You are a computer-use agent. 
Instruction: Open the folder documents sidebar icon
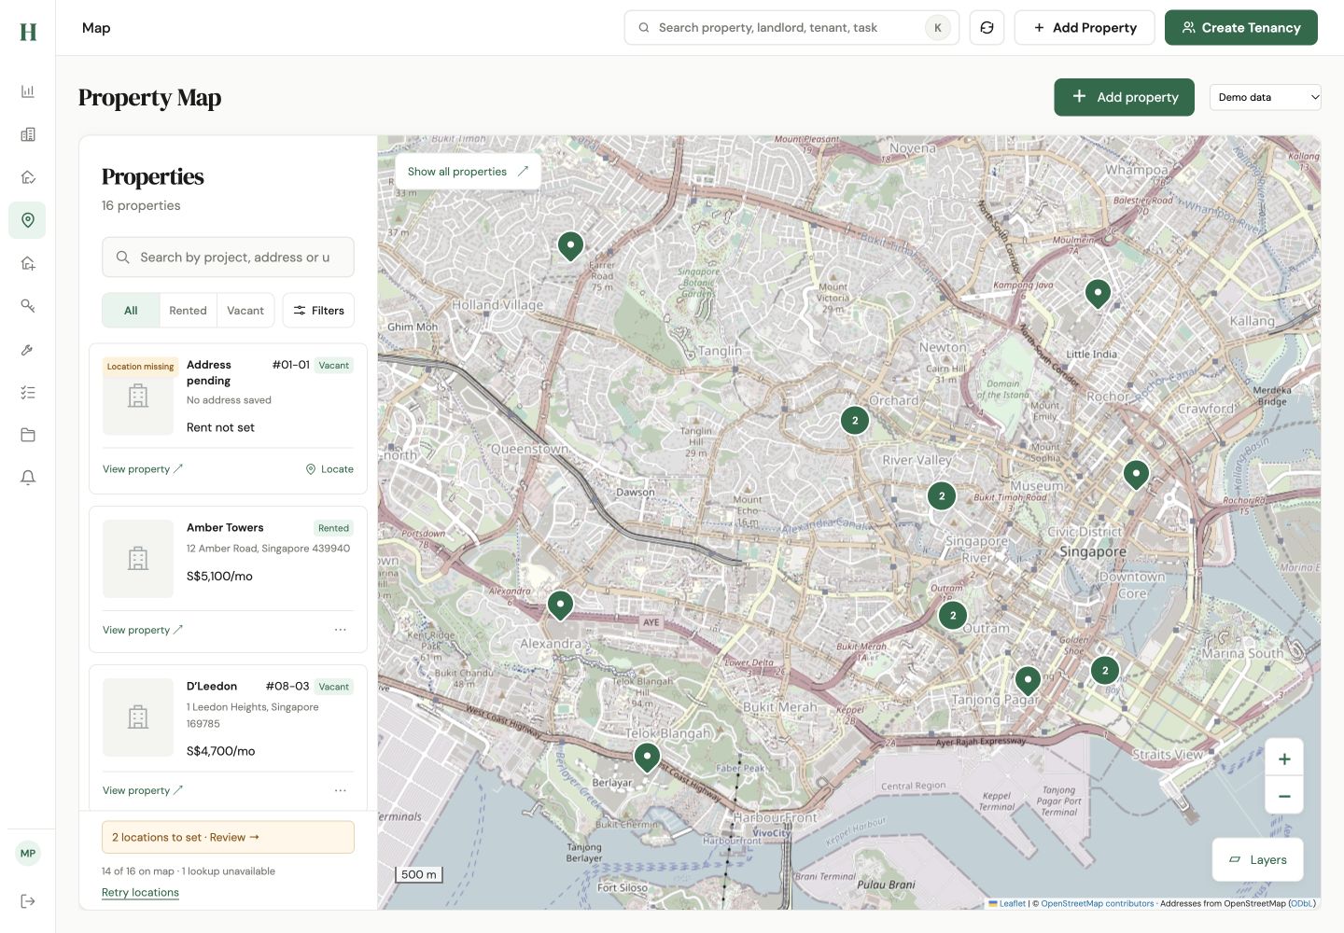tap(28, 435)
